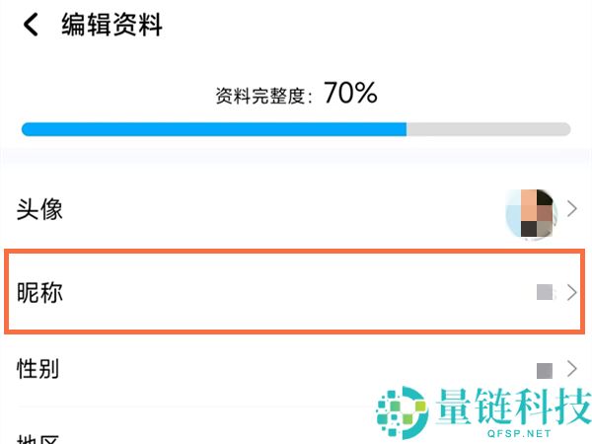Click the blue filled part of progress bar

tap(213, 129)
